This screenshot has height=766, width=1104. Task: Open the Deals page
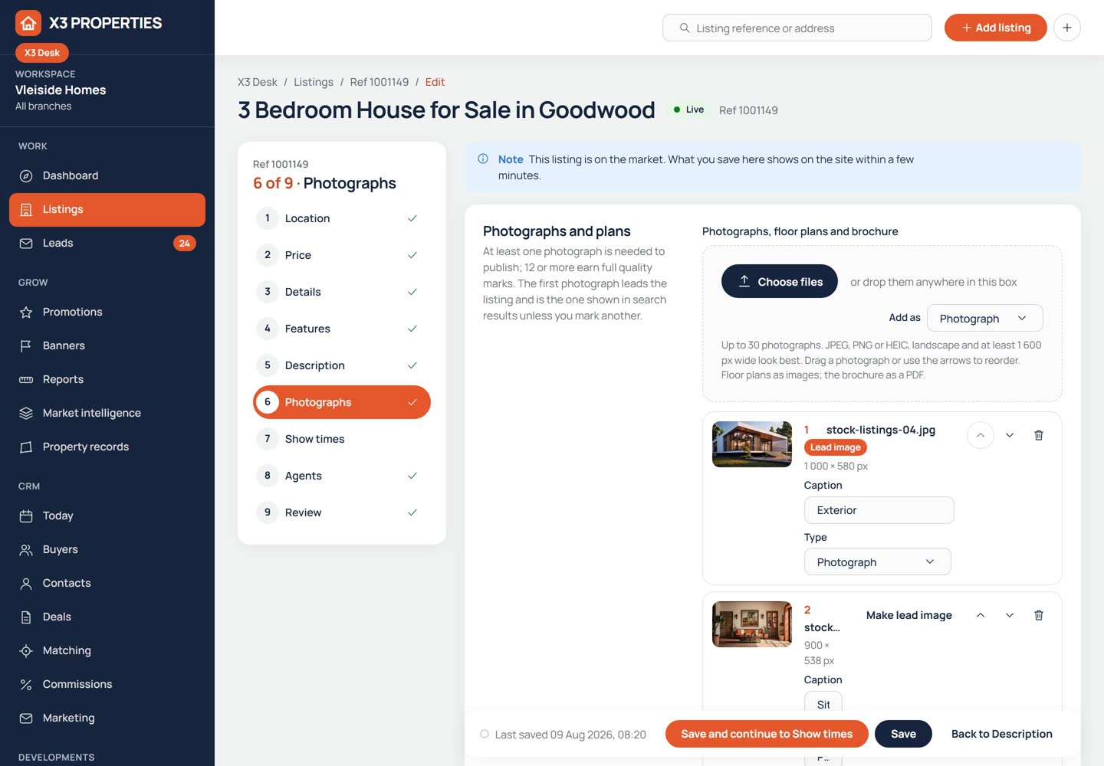(107, 617)
